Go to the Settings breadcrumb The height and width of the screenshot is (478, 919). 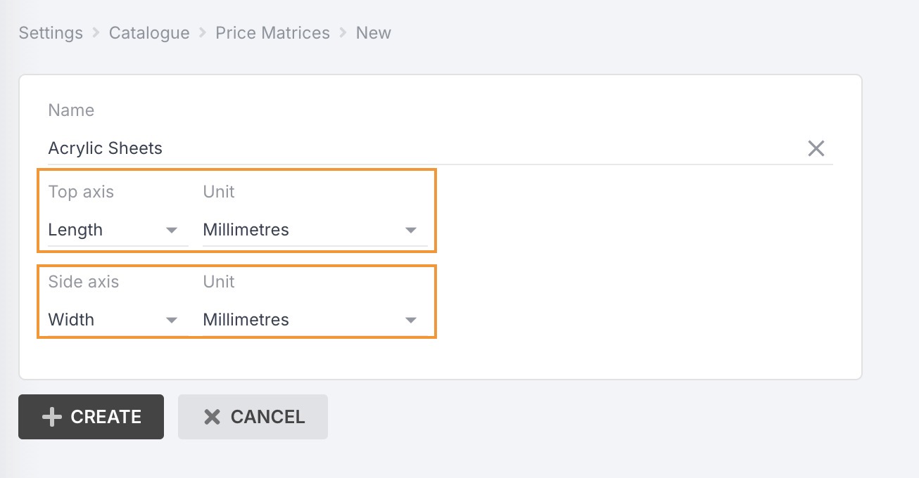[x=51, y=33]
